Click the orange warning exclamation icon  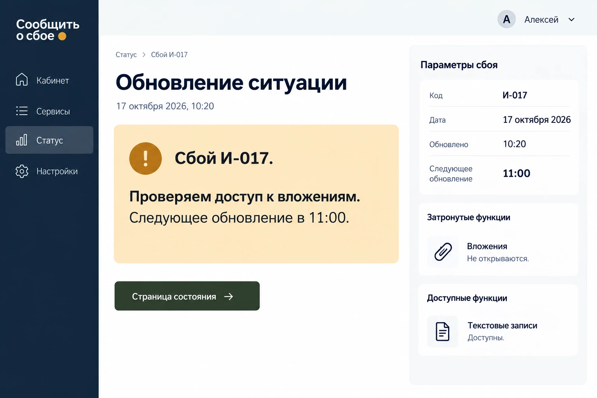click(145, 158)
